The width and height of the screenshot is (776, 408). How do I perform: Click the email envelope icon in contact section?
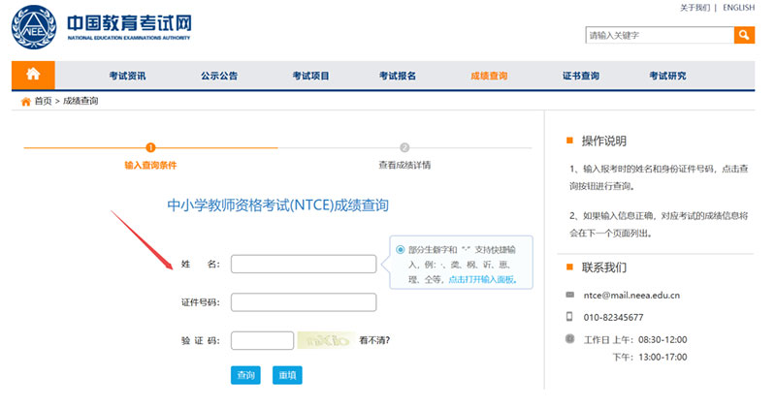pos(569,295)
